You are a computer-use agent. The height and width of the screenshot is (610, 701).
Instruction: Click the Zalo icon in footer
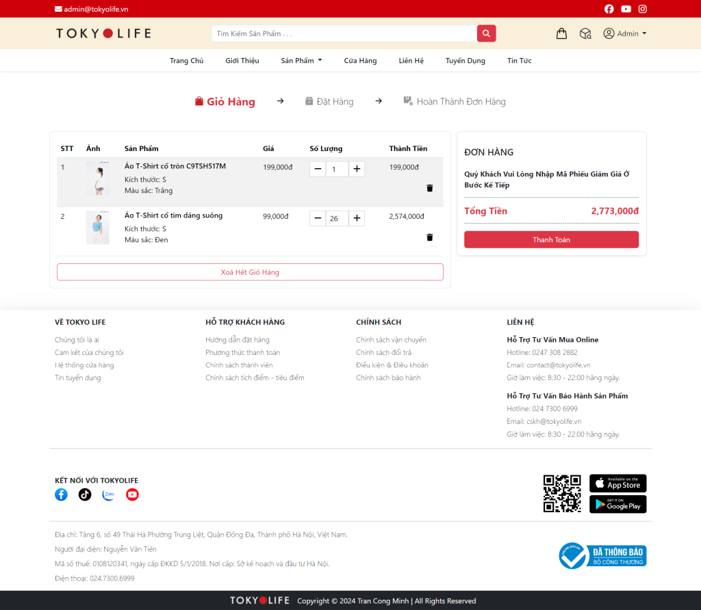click(108, 494)
